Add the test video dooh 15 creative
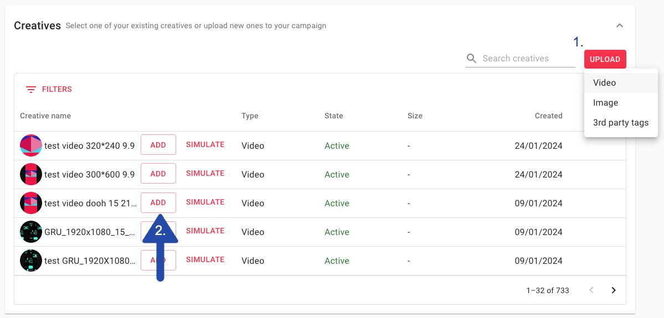 158,202
